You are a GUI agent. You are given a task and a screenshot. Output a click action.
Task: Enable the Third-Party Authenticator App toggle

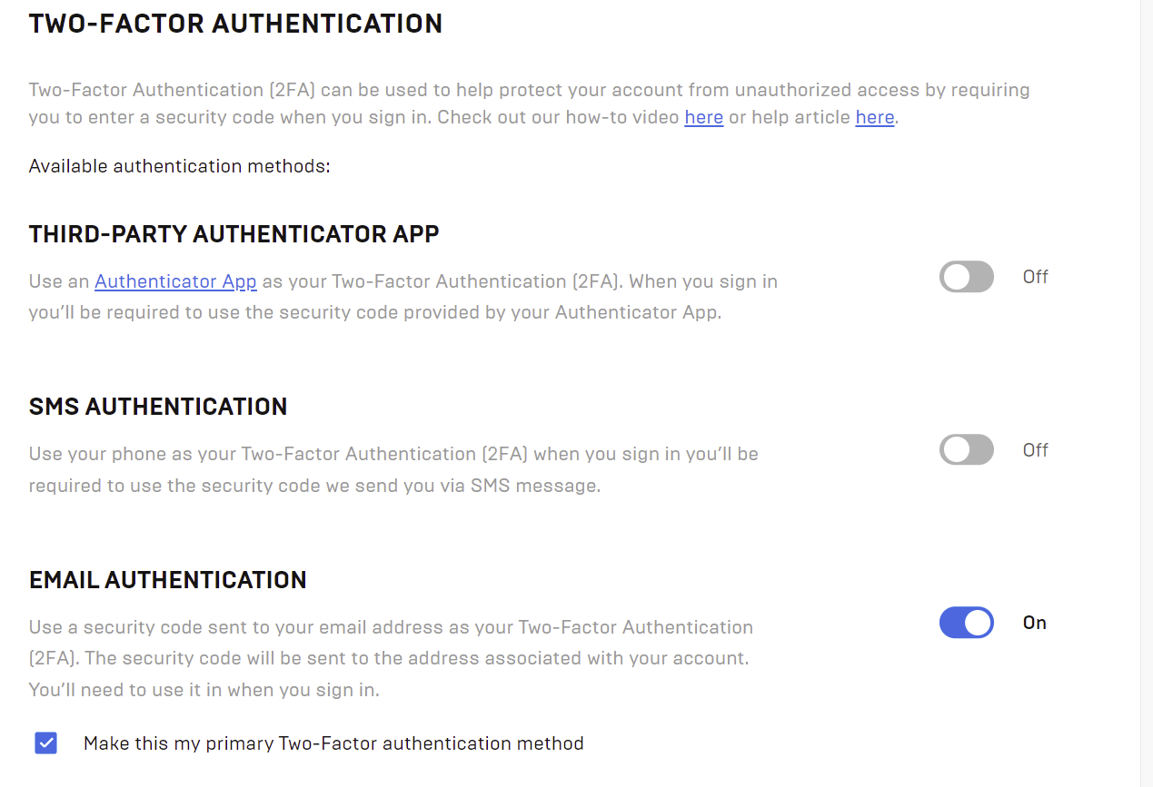(x=966, y=277)
